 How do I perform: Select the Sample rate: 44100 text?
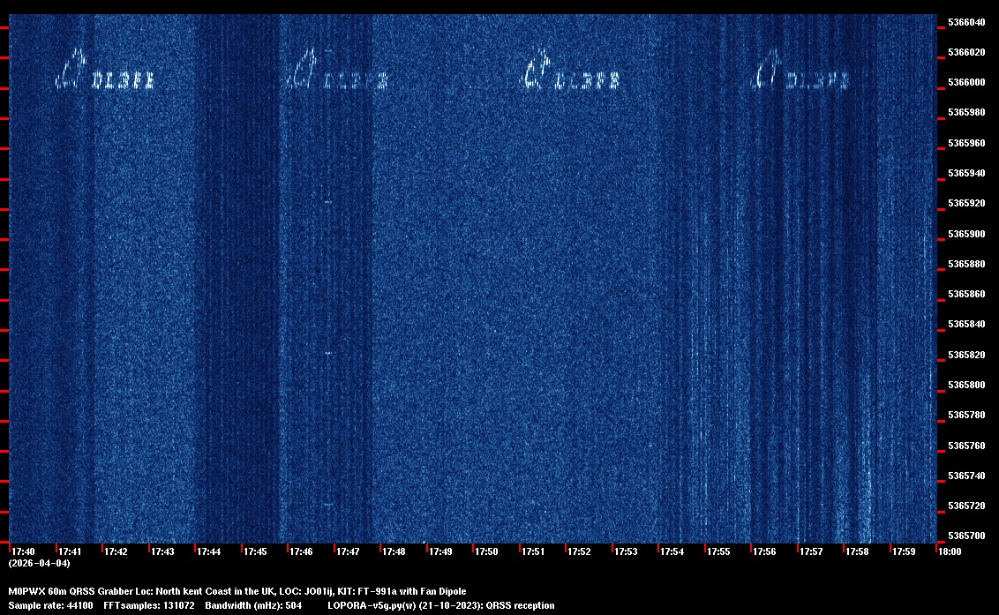[x=50, y=605]
